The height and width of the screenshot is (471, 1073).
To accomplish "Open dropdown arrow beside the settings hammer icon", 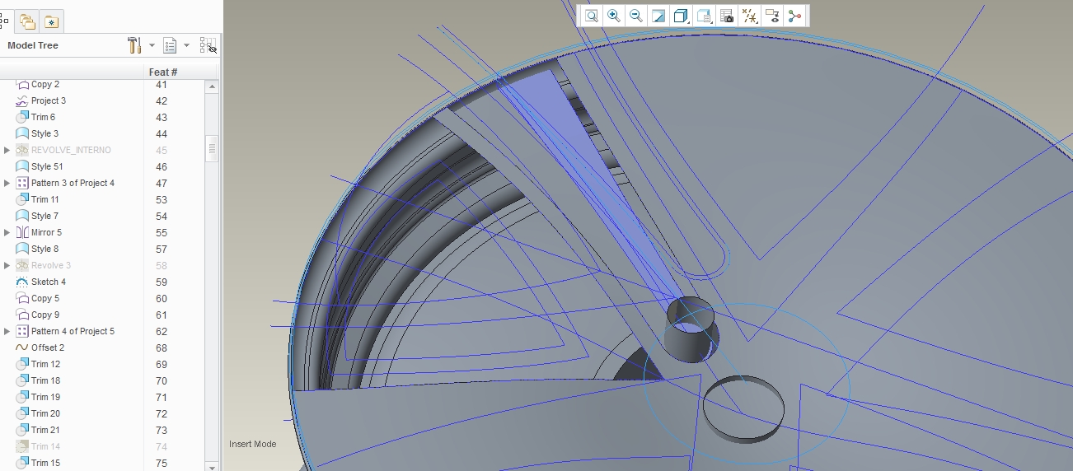I will pyautogui.click(x=152, y=45).
